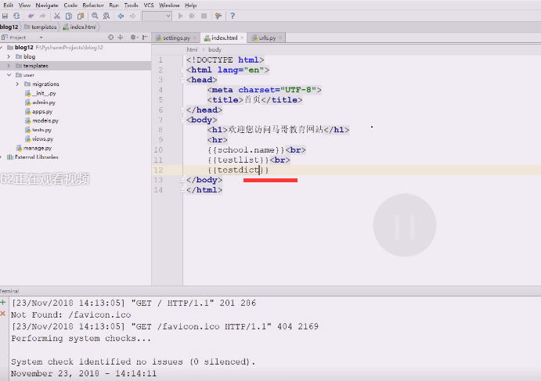Close the urls.py tab
Viewport: 541px width, 381px height.
[280, 38]
